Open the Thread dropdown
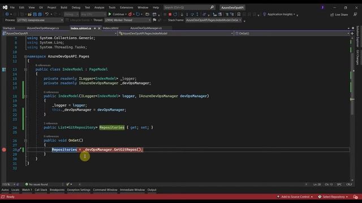362x203 pixels. (127, 20)
